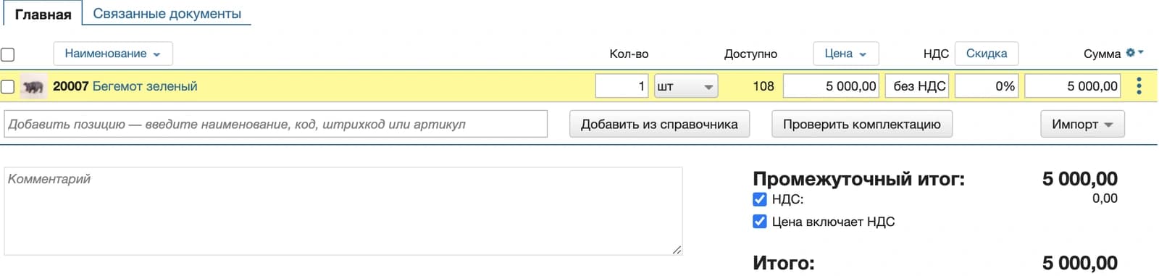Uncheck the НДС checkbox
This screenshot has width=1159, height=276.
click(759, 199)
